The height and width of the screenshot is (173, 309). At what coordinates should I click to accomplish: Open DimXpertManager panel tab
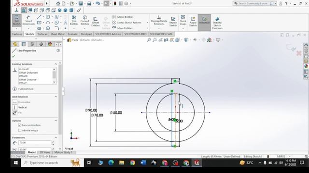tap(41, 44)
